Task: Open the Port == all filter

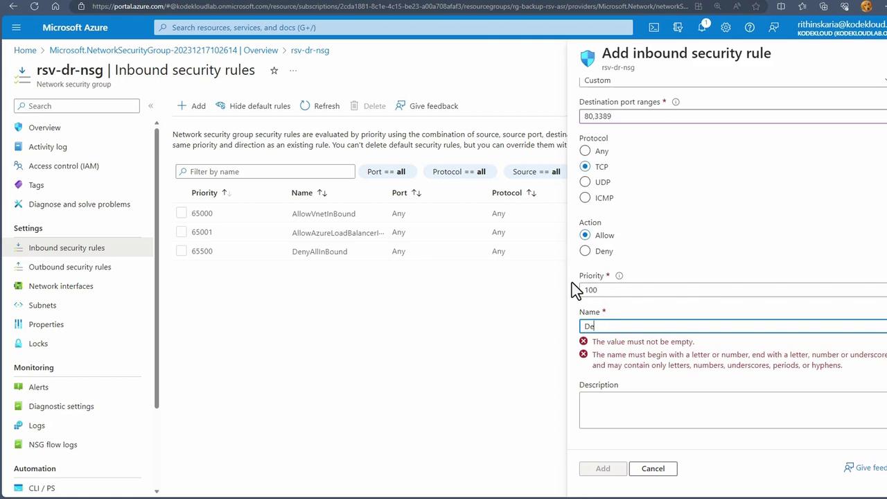Action: [x=386, y=172]
